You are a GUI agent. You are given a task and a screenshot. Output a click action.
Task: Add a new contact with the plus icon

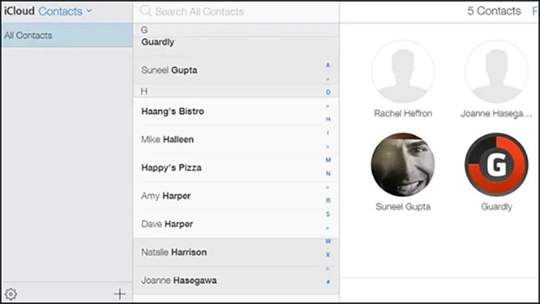coord(120,294)
